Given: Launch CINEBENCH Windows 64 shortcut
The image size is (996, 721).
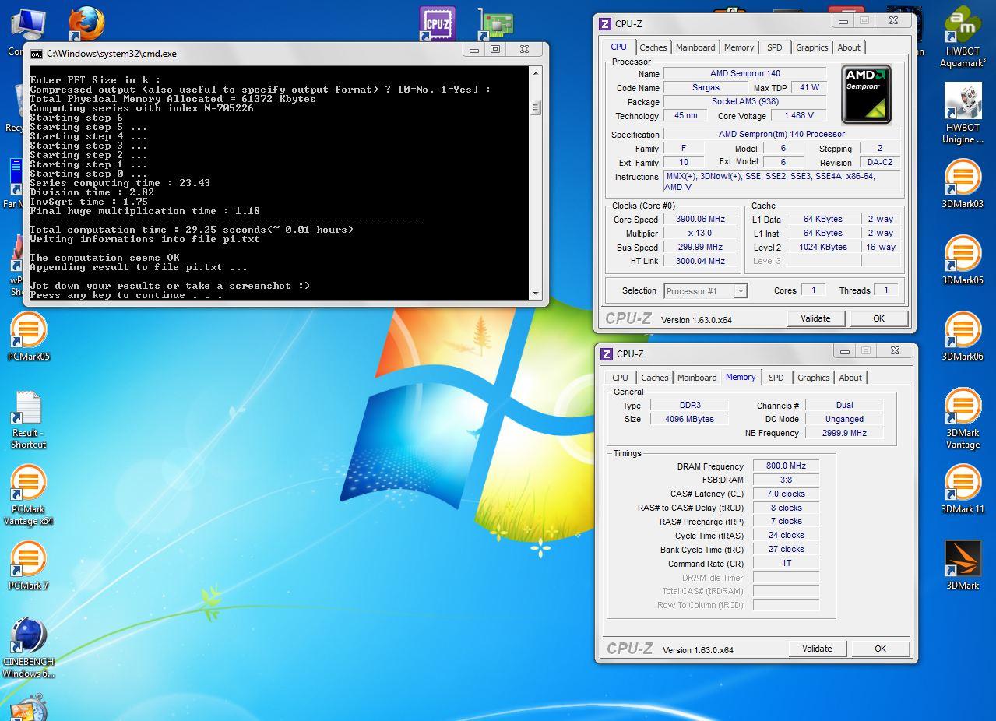Looking at the screenshot, I should pyautogui.click(x=29, y=648).
